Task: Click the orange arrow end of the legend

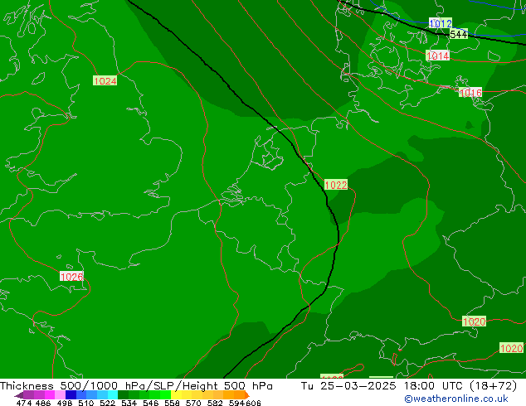Action: (247, 394)
